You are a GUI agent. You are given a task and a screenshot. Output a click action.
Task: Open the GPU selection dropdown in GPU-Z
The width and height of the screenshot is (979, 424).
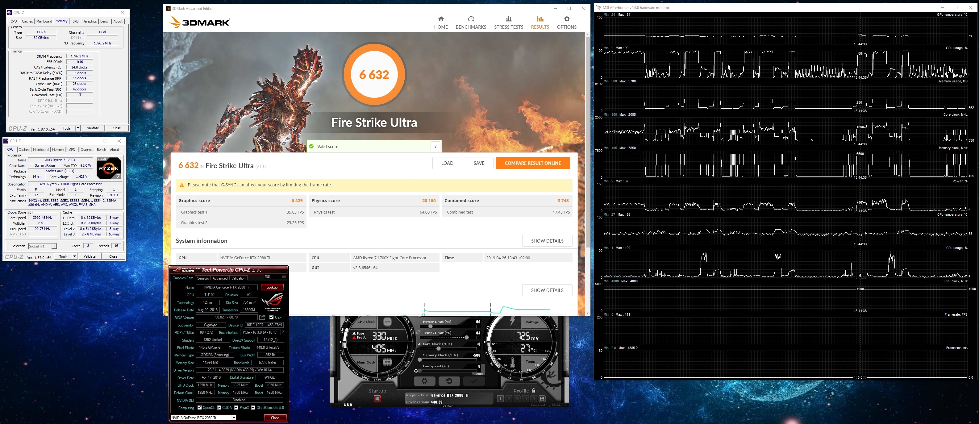point(233,418)
